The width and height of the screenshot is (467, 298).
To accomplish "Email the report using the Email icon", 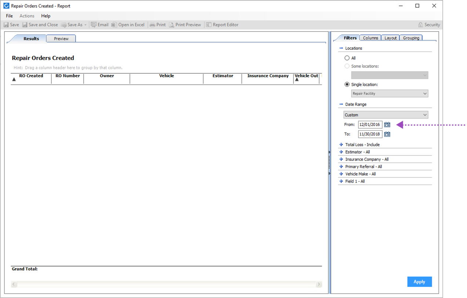I will [x=99, y=25].
